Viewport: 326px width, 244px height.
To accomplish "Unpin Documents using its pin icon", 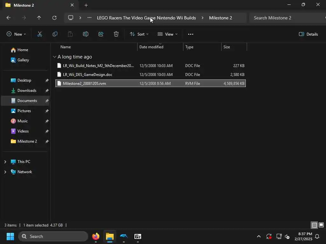I will pos(47,101).
